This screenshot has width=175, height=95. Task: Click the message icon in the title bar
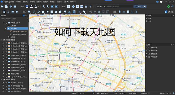coord(157,2)
